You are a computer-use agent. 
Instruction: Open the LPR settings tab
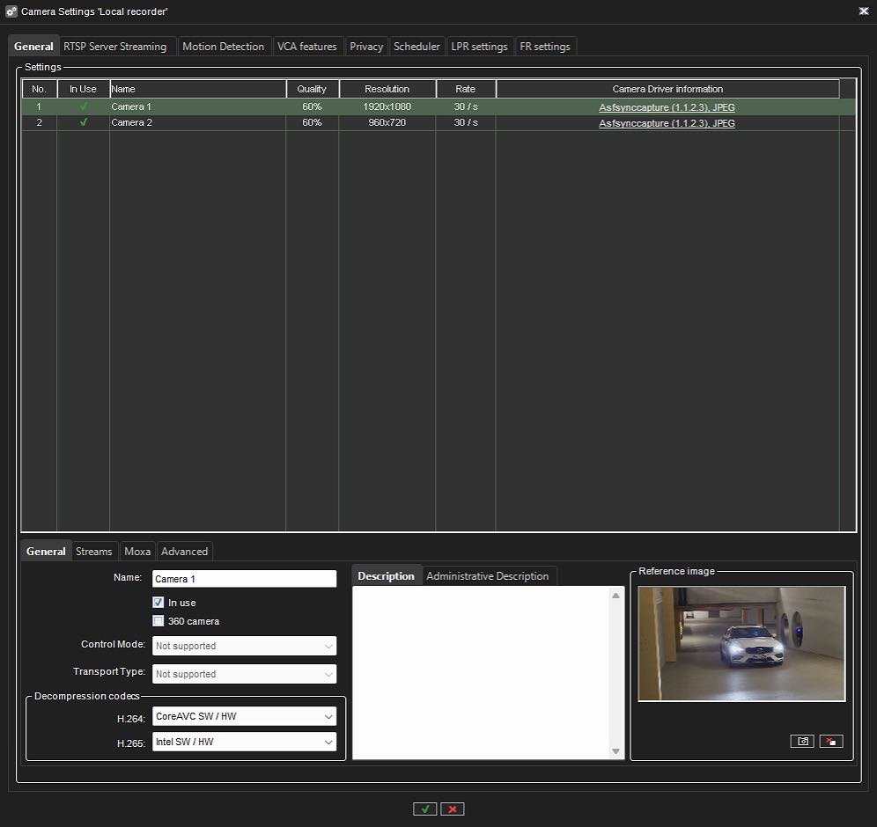coord(479,47)
